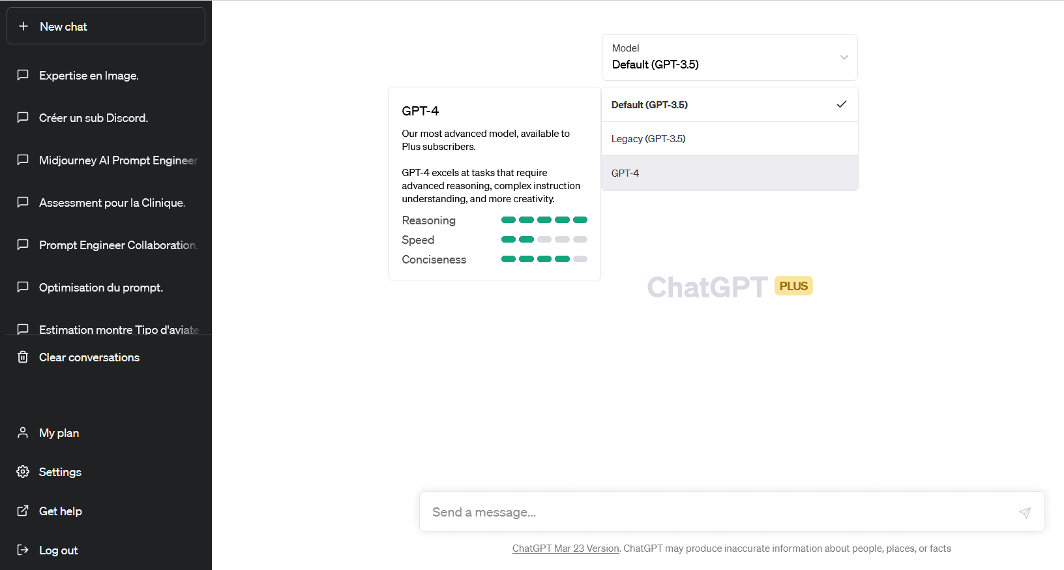The width and height of the screenshot is (1064, 570).
Task: Click chat icon beside Estimation montre Tipo d'aviate
Action: pos(23,329)
